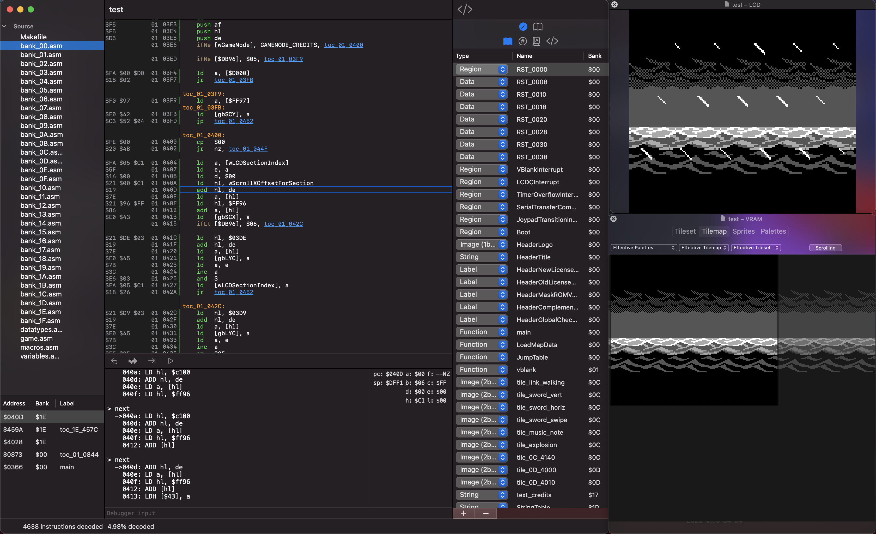The height and width of the screenshot is (534, 876).
Task: Select bank_0A.asm in source list
Action: coord(41,134)
